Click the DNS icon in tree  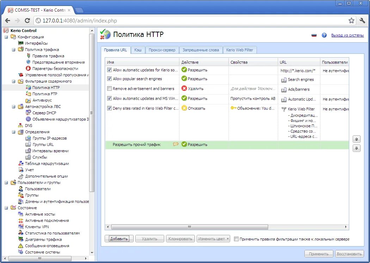21,126
